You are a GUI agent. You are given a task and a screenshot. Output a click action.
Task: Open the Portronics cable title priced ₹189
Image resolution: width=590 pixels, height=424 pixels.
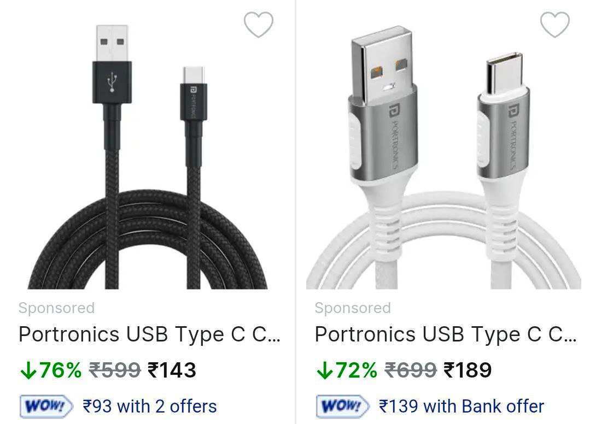coord(445,334)
